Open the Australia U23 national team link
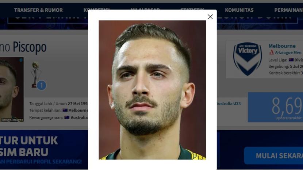Image resolution: width=303 pixels, height=170 pixels. tap(229, 104)
